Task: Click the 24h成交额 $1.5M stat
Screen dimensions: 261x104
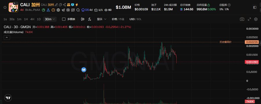Action: (170, 7)
